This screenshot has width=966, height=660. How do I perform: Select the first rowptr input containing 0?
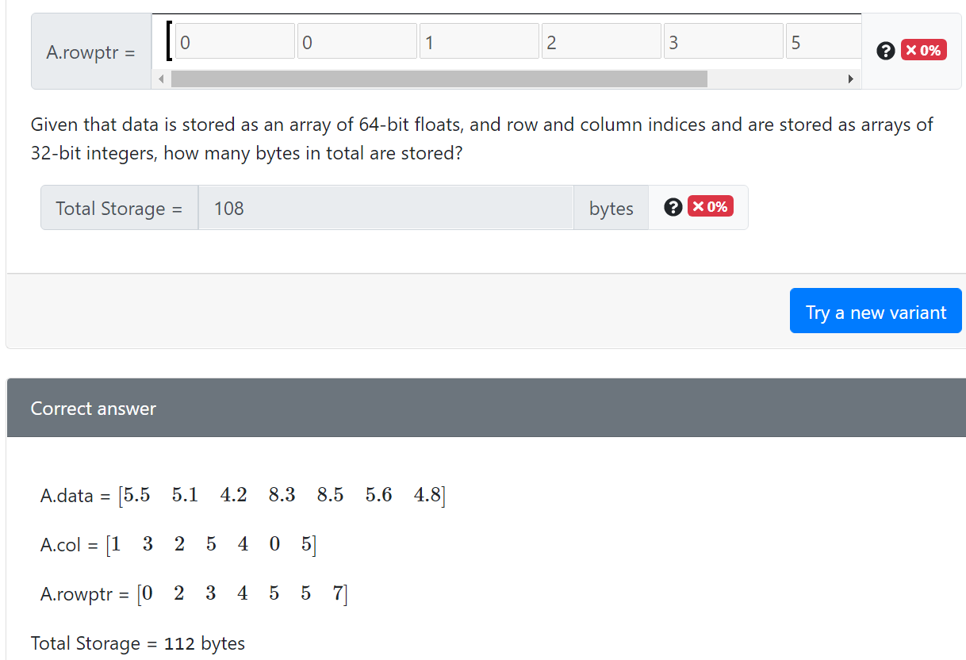[x=234, y=40]
